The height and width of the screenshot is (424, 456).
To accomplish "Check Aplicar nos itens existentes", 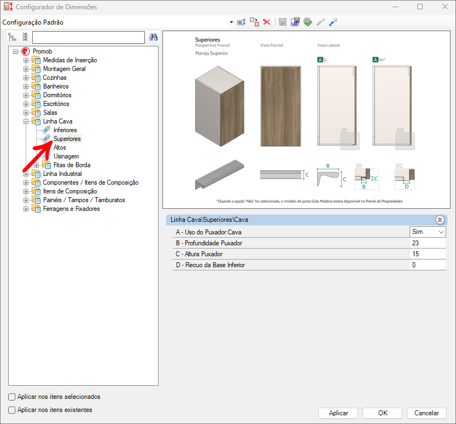I will coord(12,410).
